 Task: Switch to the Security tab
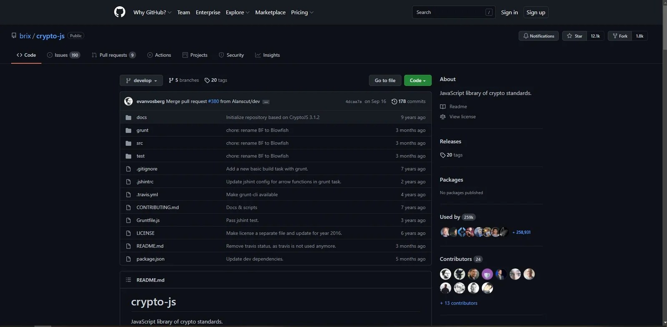231,55
